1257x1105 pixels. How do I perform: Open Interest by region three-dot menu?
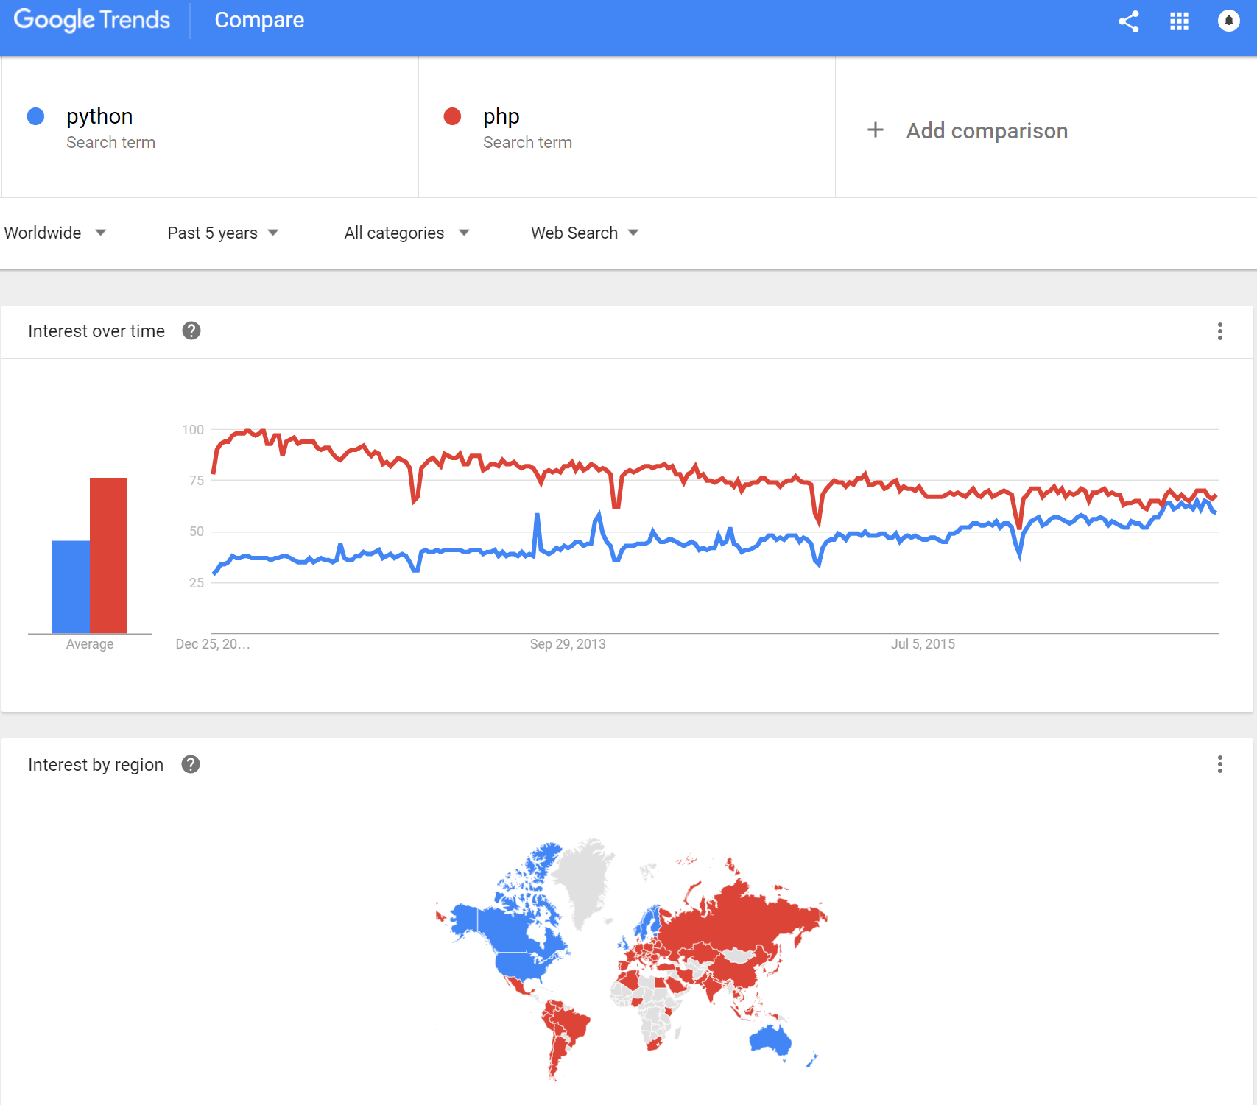(1219, 765)
